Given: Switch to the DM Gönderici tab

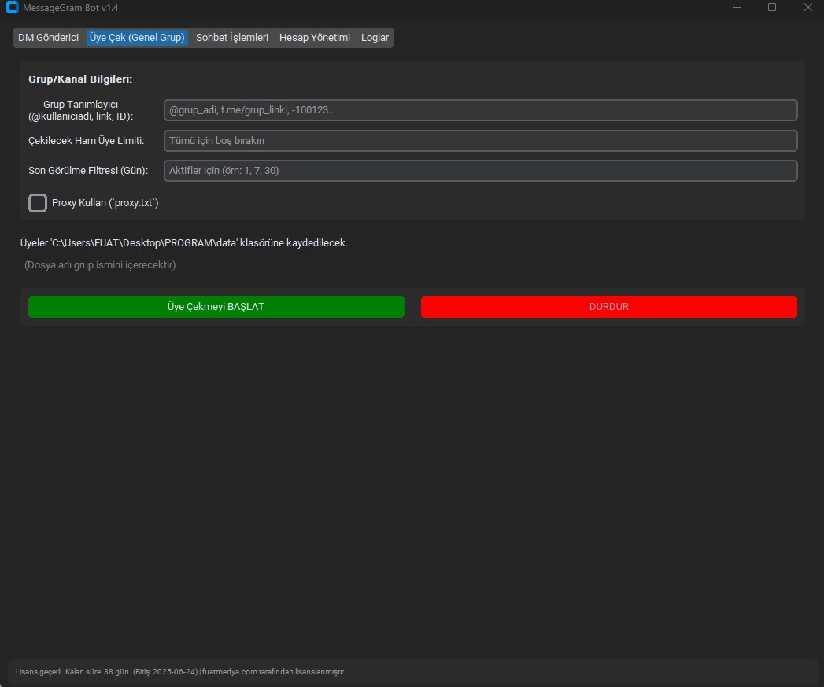Looking at the screenshot, I should tap(49, 38).
